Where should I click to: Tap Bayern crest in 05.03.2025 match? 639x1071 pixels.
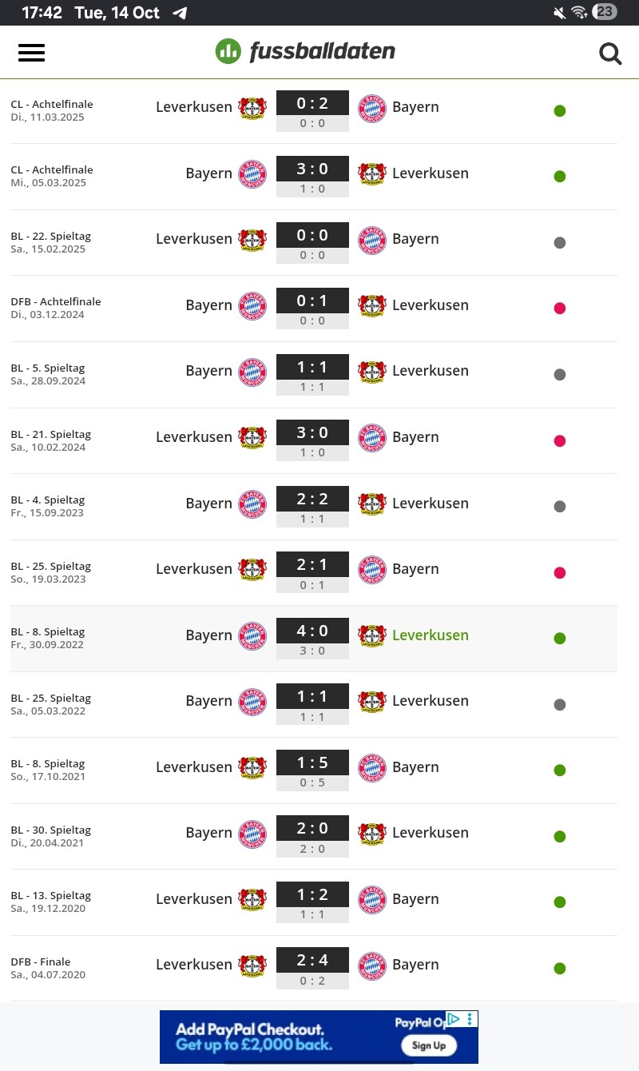click(x=252, y=173)
